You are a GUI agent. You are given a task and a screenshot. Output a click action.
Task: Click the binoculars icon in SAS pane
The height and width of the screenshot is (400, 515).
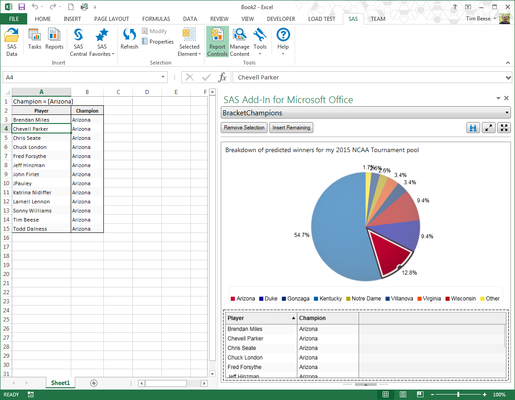click(473, 128)
